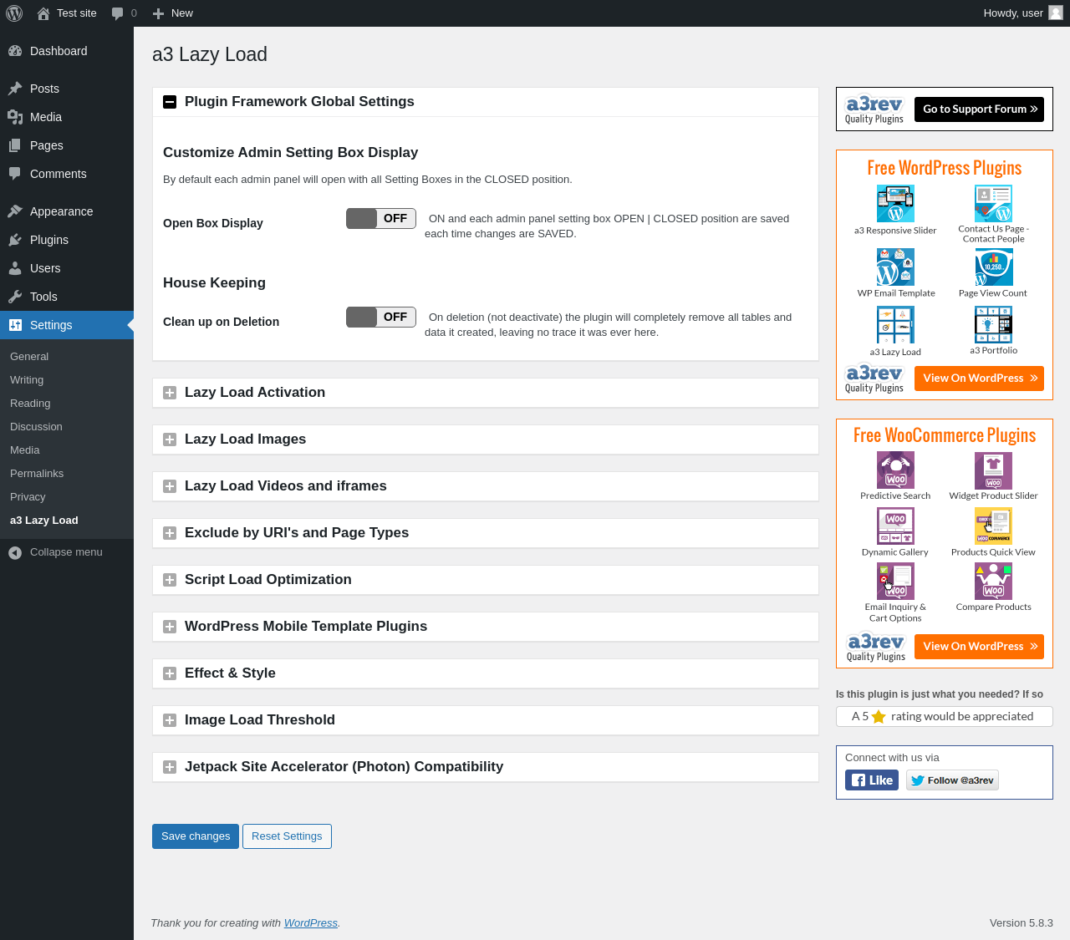Click View On WordPress under Free WooCommerce Plugins

click(979, 647)
